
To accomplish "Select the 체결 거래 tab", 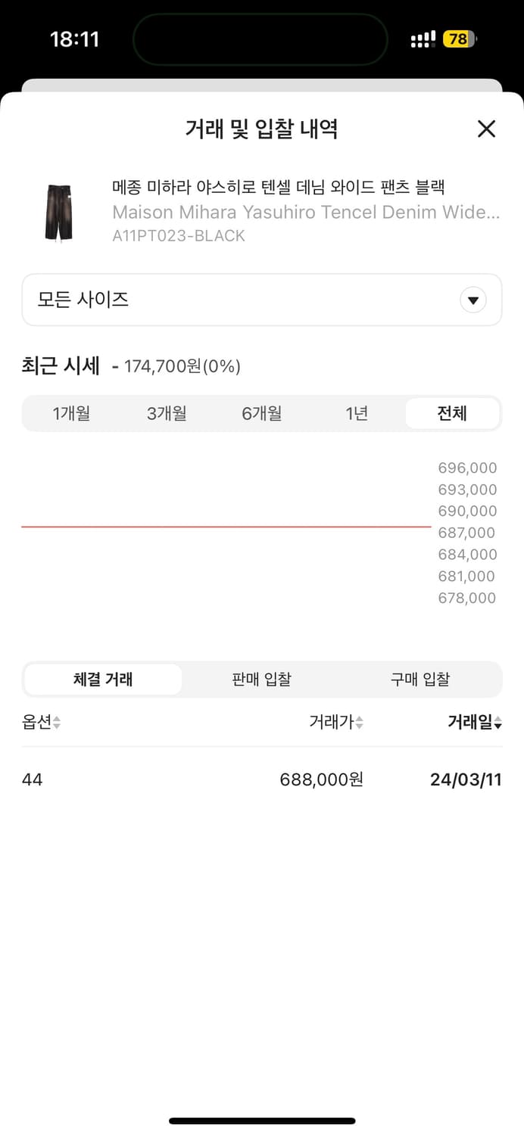I will [x=102, y=679].
